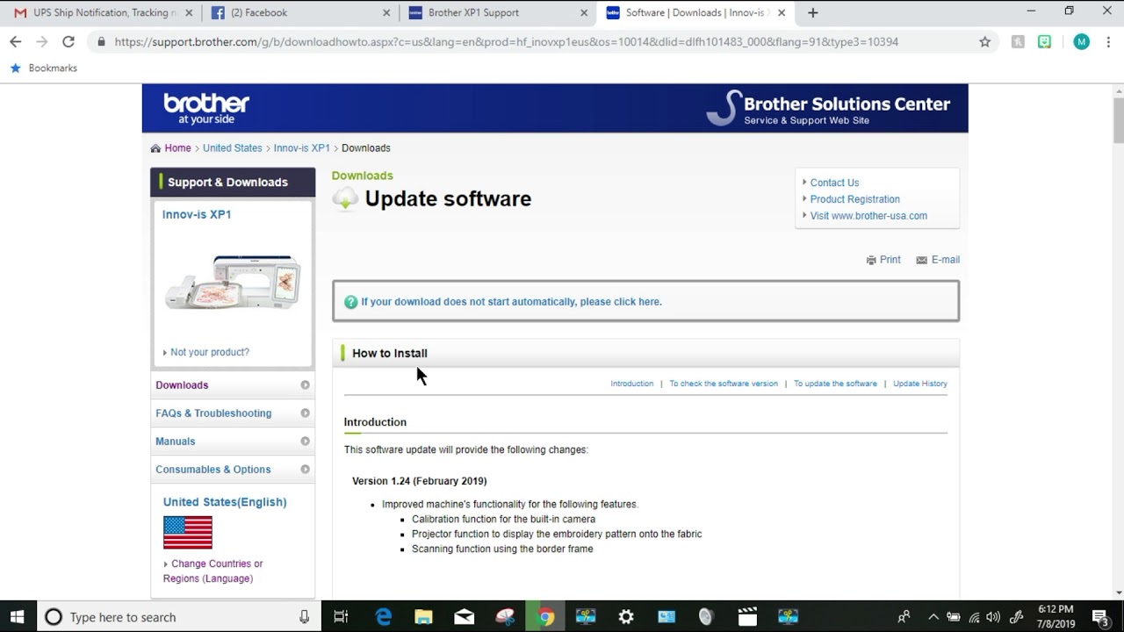Image resolution: width=1124 pixels, height=632 pixels.
Task: Go to the Home breadcrumb link
Action: 177,148
